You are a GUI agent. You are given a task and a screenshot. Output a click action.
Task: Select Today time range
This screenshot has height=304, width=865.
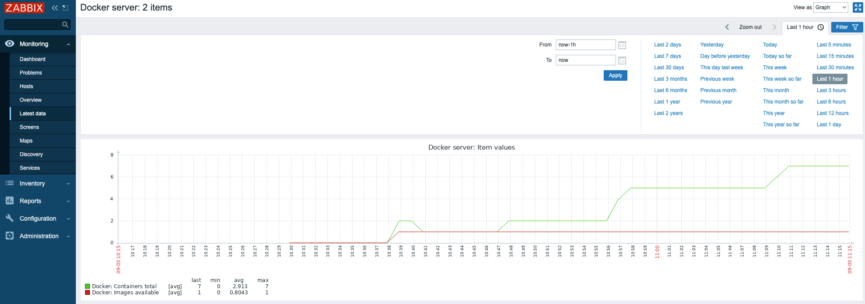[x=770, y=45]
